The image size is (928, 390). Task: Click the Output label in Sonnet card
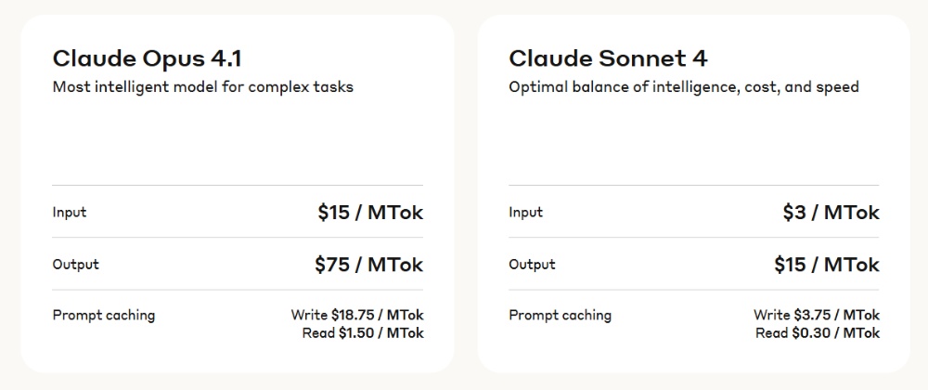(532, 265)
